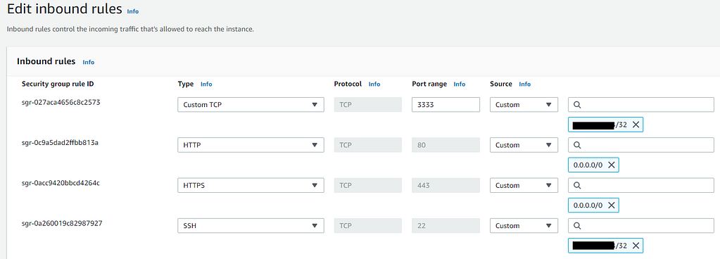This screenshot has height=259, width=720.
Task: Open the SSH type dropdown
Action: (x=251, y=226)
